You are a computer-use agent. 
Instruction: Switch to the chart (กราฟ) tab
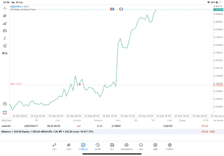(69, 146)
